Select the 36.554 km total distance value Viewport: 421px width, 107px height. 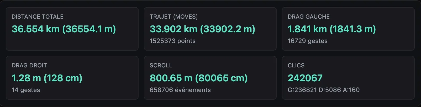pos(64,29)
